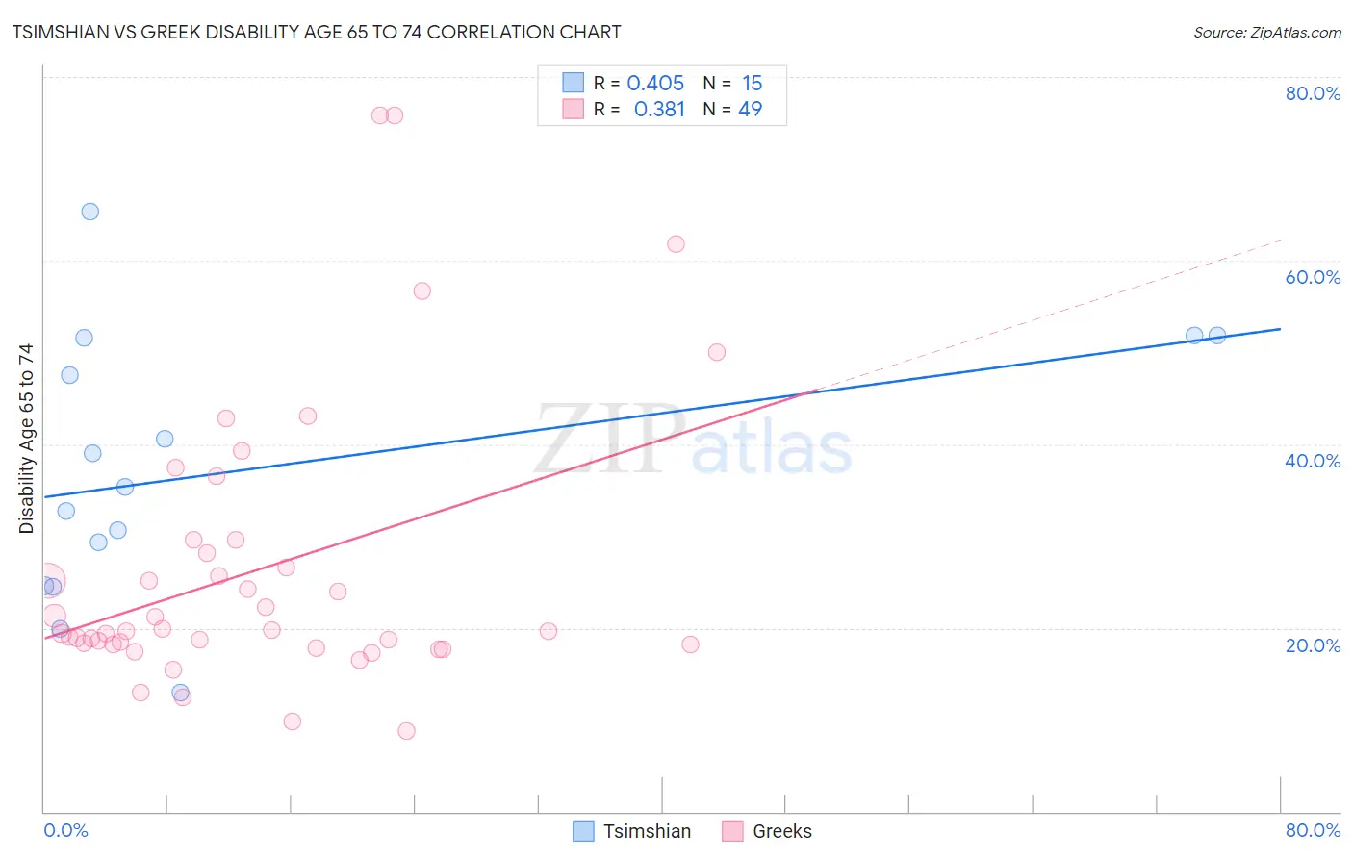Click the blue swatch beside R = 0.405
The width and height of the screenshot is (1353, 858).
[574, 83]
